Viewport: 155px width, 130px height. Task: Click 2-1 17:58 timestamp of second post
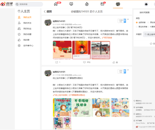tap(56, 75)
